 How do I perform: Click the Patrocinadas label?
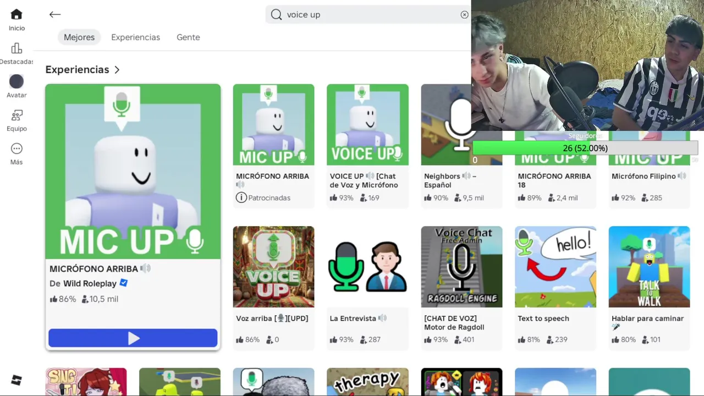269,198
